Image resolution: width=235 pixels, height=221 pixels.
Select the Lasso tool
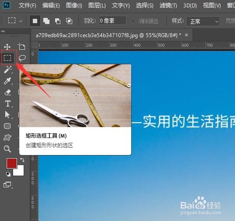coord(22,58)
